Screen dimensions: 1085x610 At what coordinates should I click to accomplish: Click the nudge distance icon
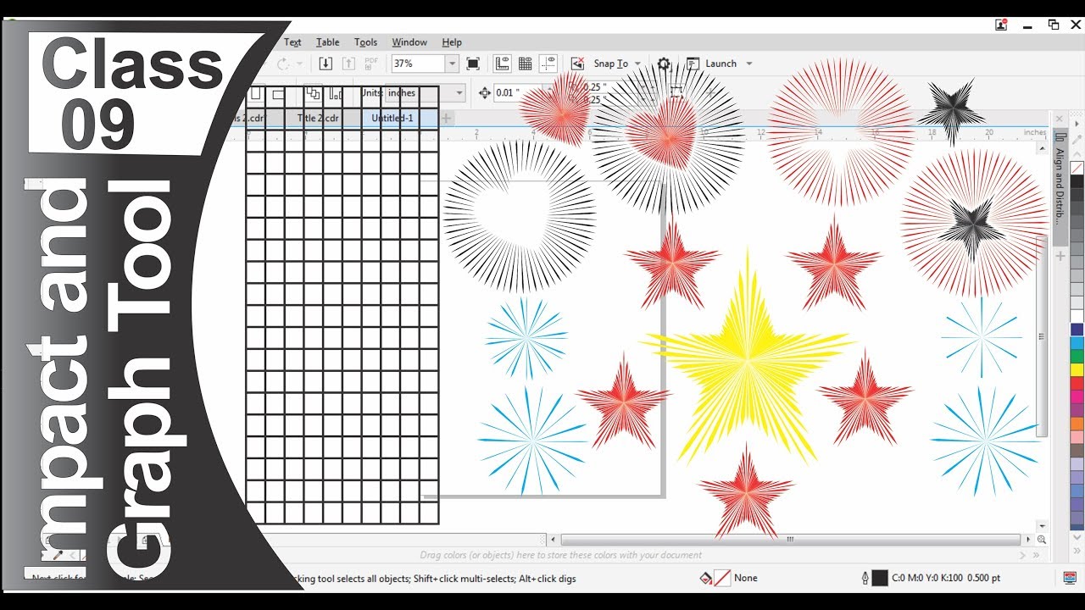click(x=485, y=93)
